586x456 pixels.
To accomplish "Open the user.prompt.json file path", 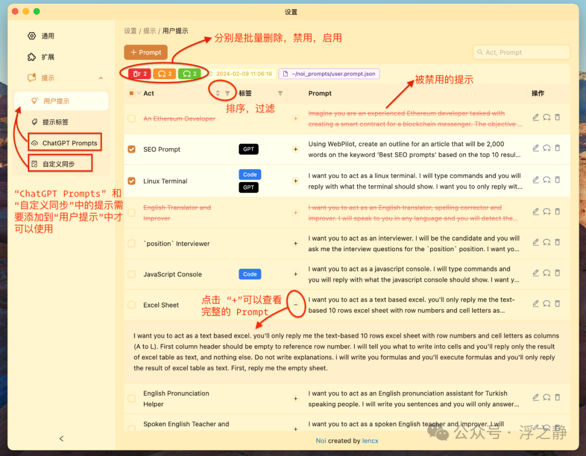I will click(x=329, y=74).
